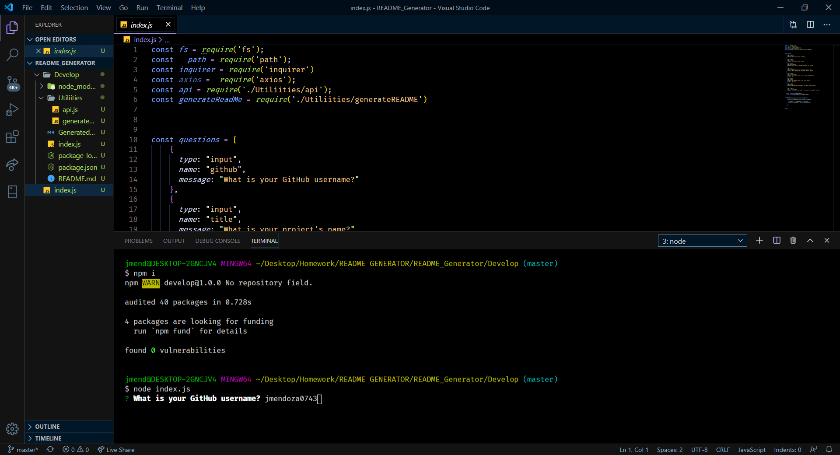The height and width of the screenshot is (455, 840).
Task: Collapse the Open Editors section
Action: 70,39
